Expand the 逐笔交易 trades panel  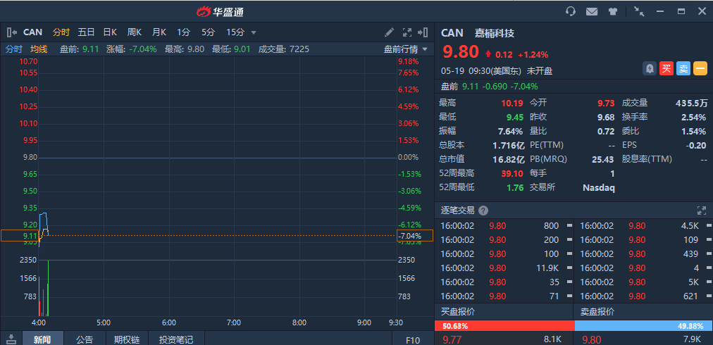pyautogui.click(x=701, y=211)
